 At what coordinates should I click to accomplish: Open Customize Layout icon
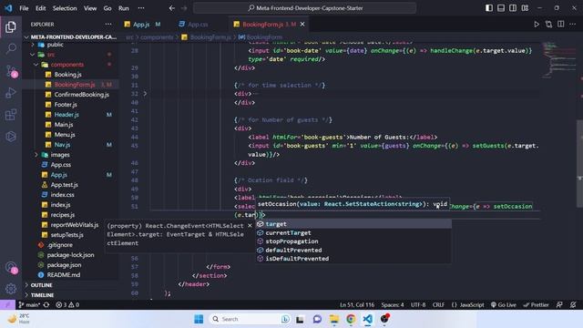point(525,8)
